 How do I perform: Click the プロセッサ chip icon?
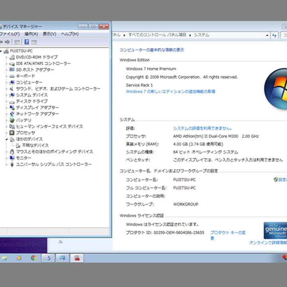12,133
